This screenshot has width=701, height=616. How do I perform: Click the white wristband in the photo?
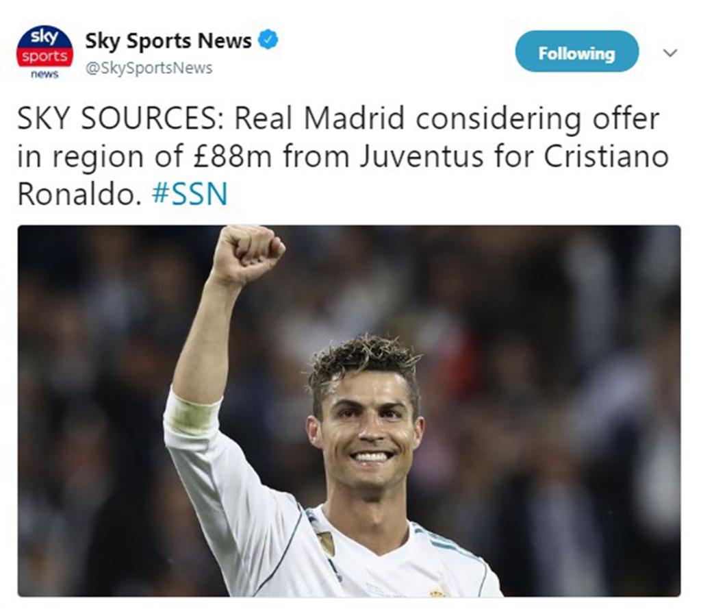pyautogui.click(x=192, y=414)
